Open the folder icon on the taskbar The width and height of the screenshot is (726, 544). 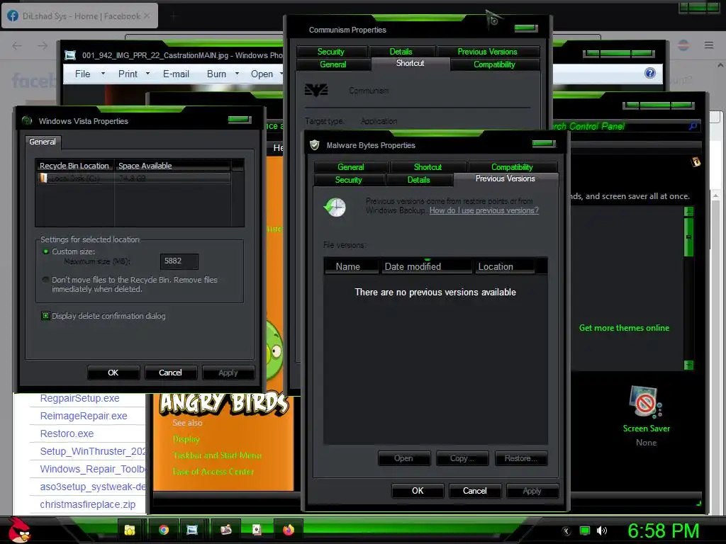tap(130, 530)
